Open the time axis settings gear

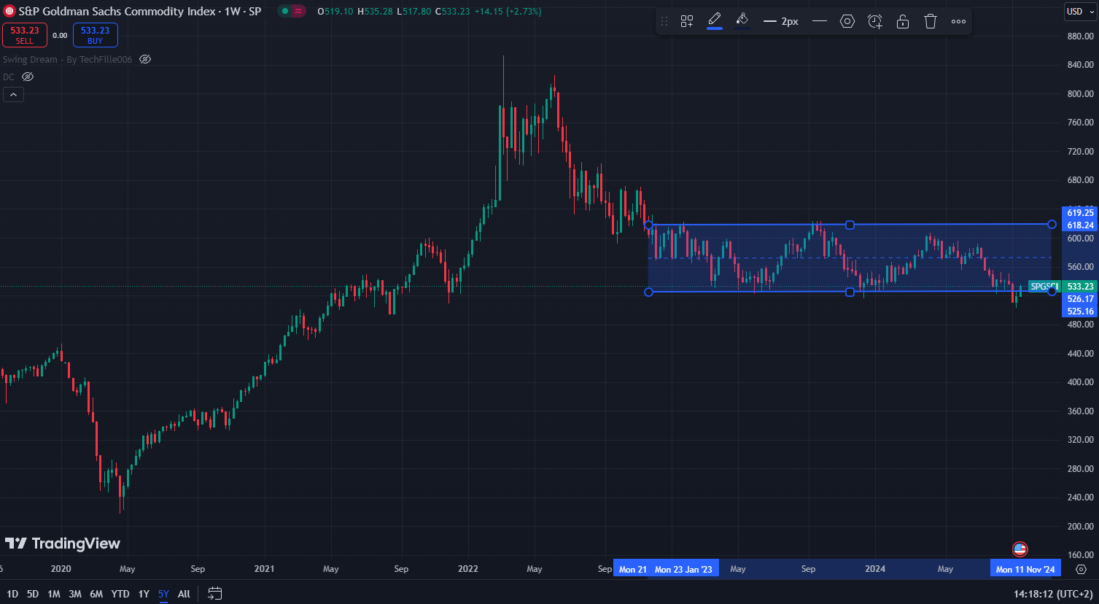point(1081,569)
